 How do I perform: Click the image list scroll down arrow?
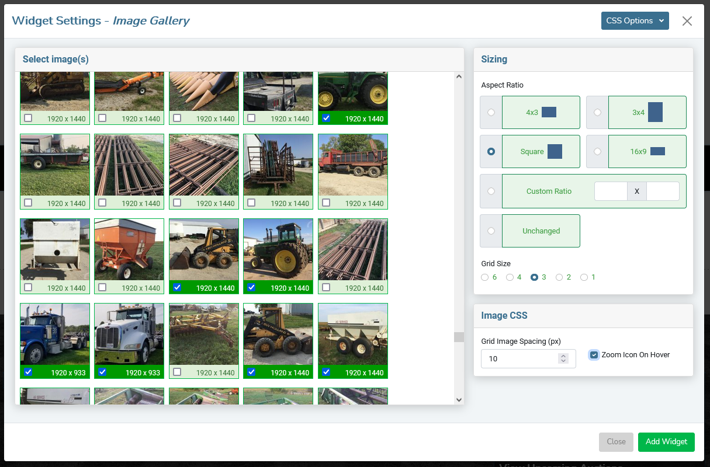pyautogui.click(x=459, y=400)
